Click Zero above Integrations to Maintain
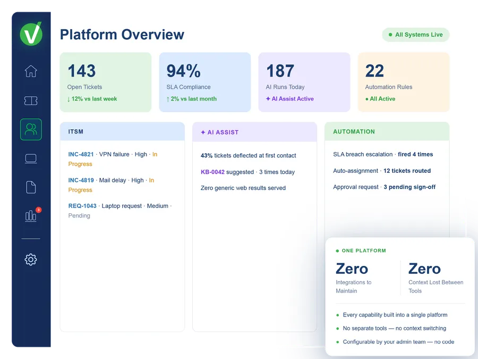This screenshot has width=478, height=359. click(x=352, y=269)
